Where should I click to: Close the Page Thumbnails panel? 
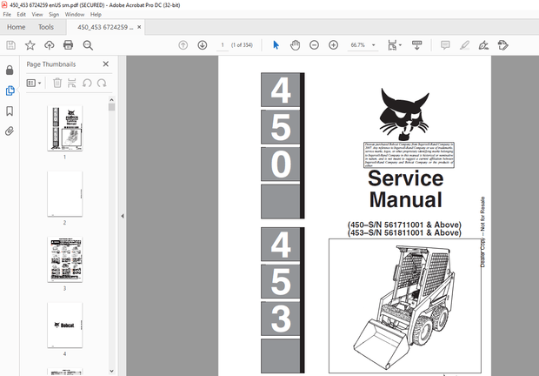tap(105, 64)
